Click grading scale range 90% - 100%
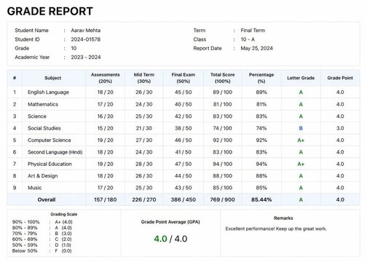Screen dimensions: 367x262 [25, 222]
